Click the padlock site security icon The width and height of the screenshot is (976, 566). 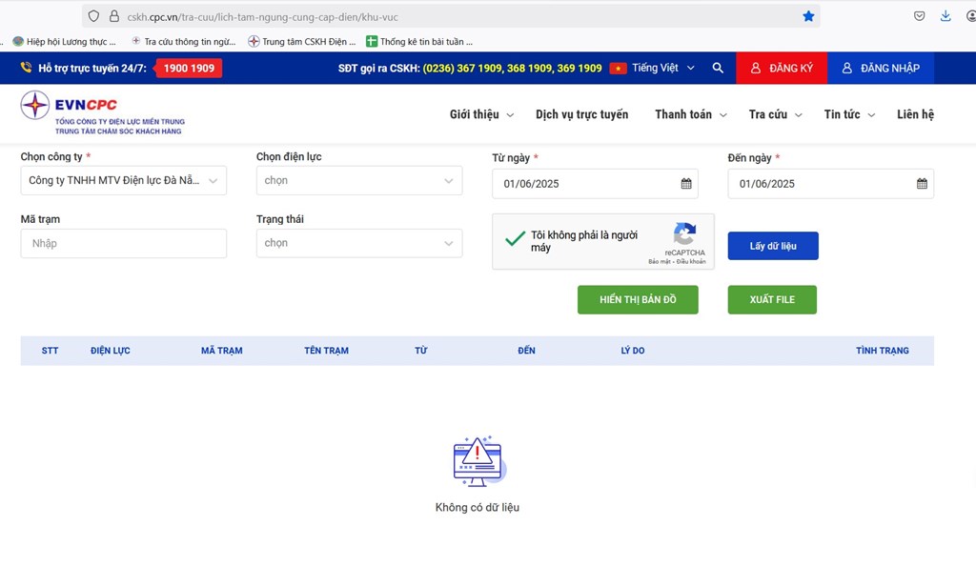114,16
